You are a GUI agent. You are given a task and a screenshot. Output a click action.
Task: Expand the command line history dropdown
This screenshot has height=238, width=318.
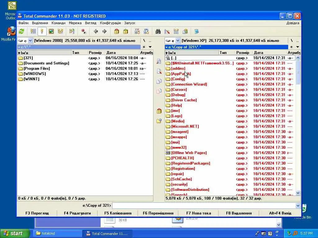[298, 206]
